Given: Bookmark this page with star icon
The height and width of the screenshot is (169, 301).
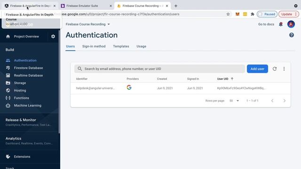Looking at the screenshot, I should click(x=228, y=14).
